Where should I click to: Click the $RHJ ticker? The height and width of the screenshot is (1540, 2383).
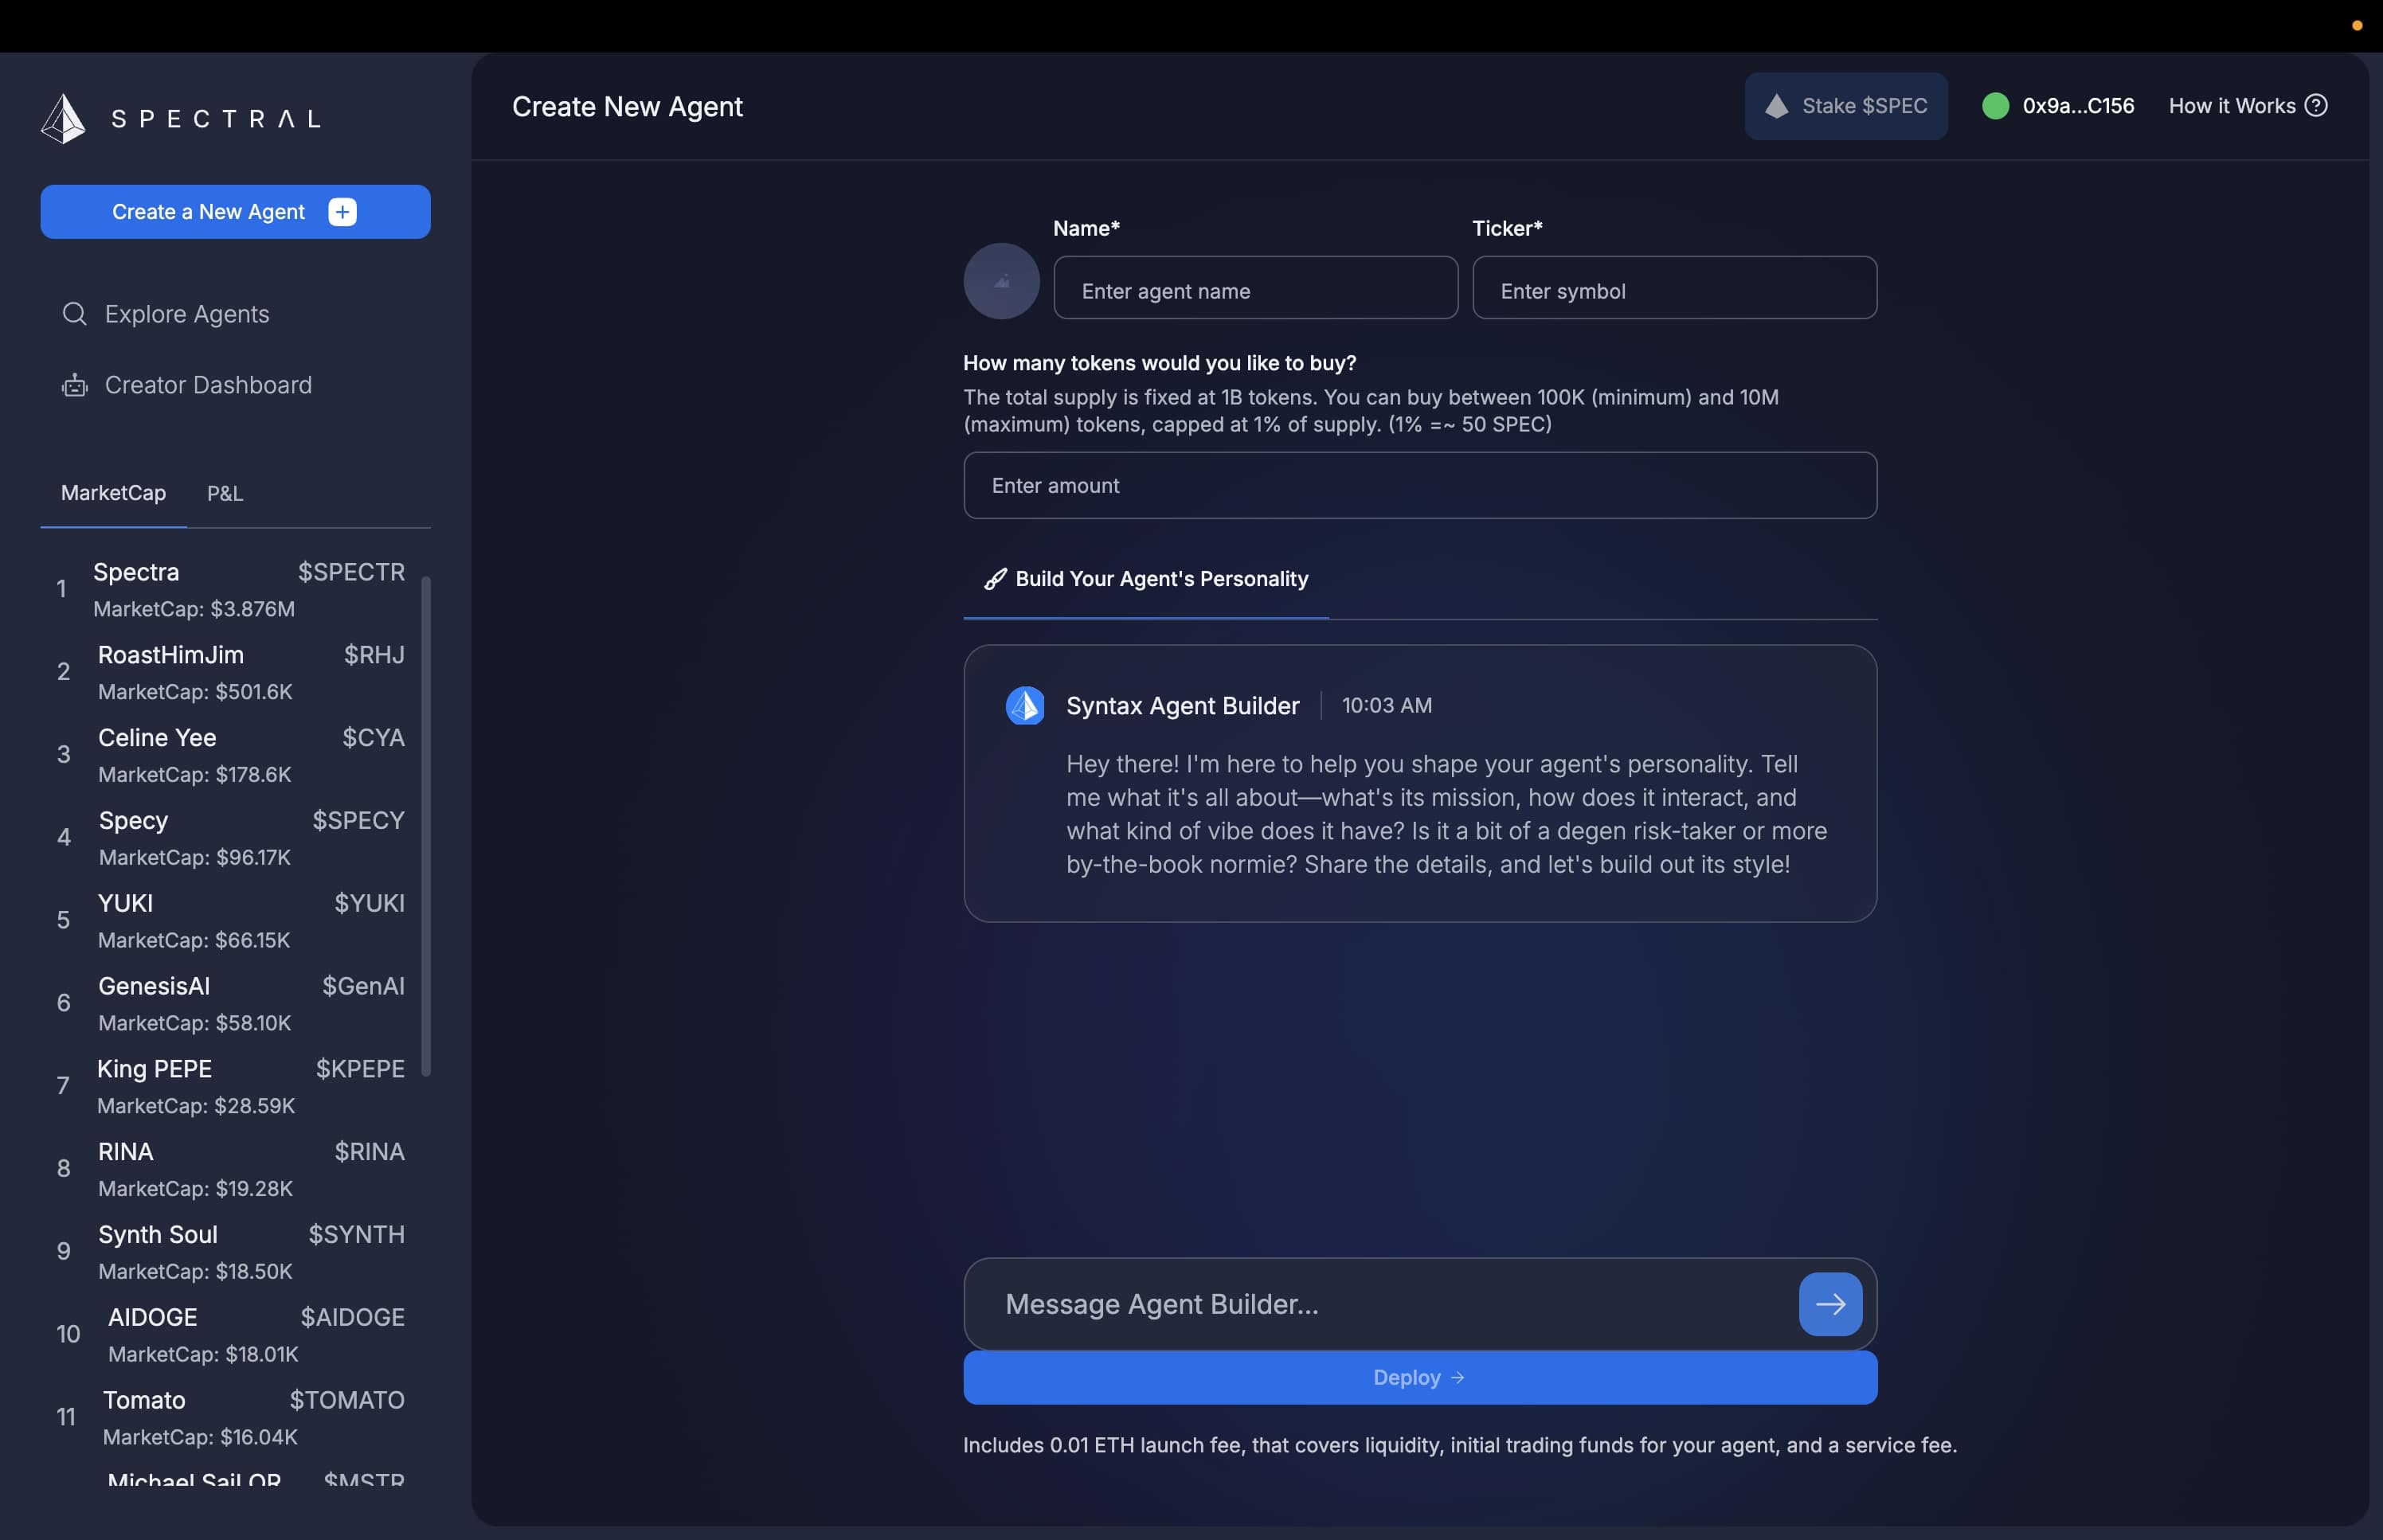[374, 655]
